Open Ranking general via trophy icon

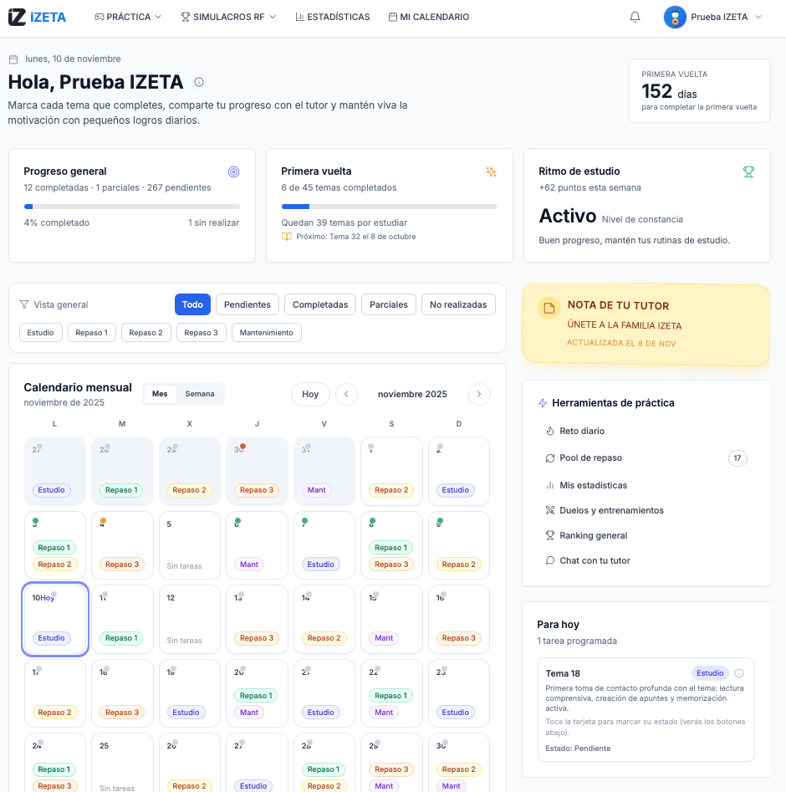click(x=550, y=535)
